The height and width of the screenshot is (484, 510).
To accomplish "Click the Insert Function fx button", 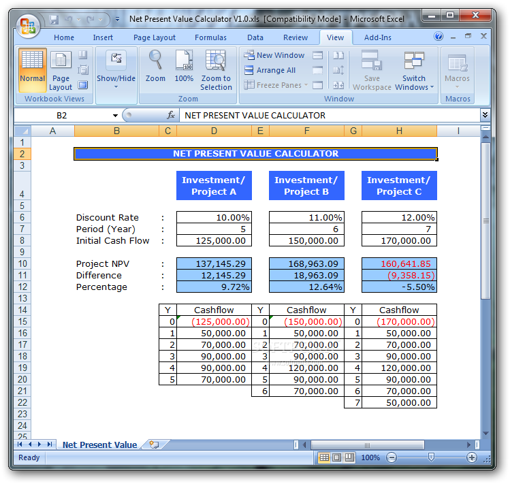I will pos(170,115).
